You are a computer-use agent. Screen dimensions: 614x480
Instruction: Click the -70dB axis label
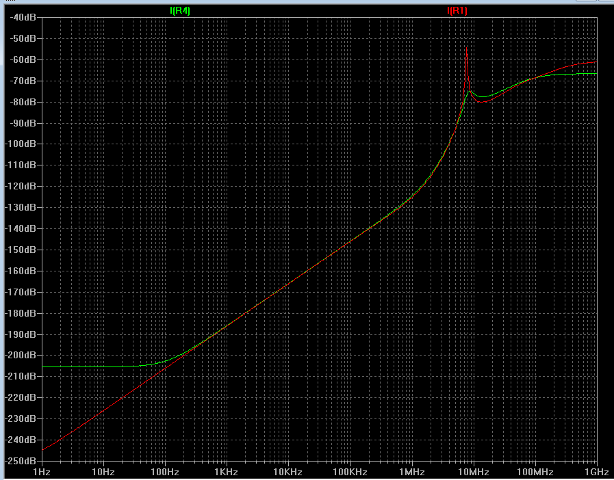pos(22,81)
